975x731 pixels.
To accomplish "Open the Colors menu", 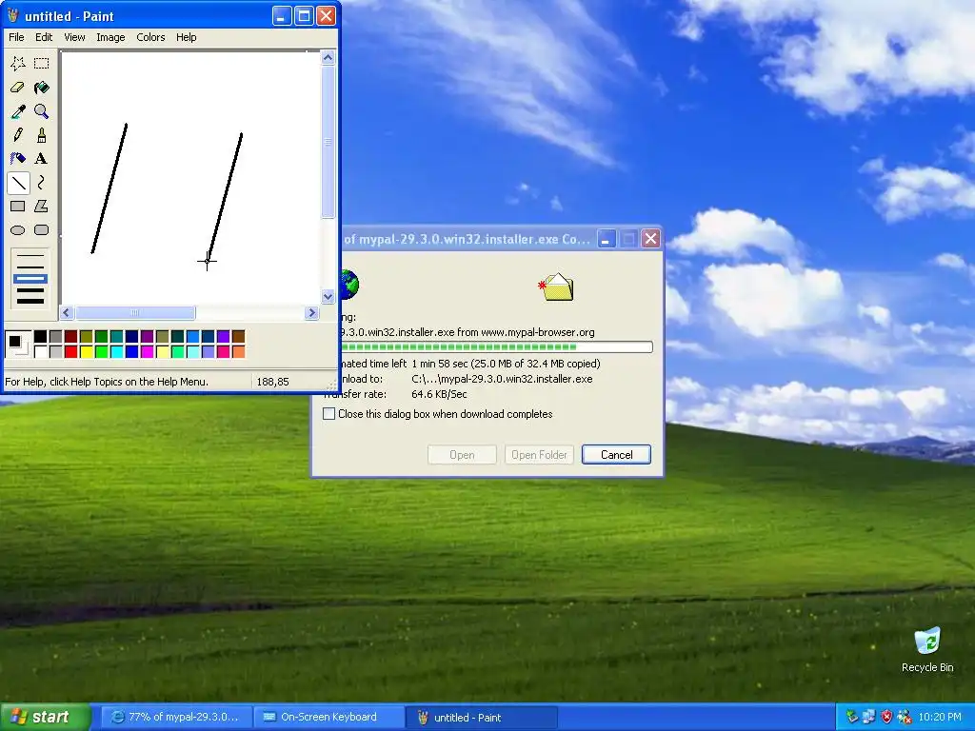I will (150, 37).
